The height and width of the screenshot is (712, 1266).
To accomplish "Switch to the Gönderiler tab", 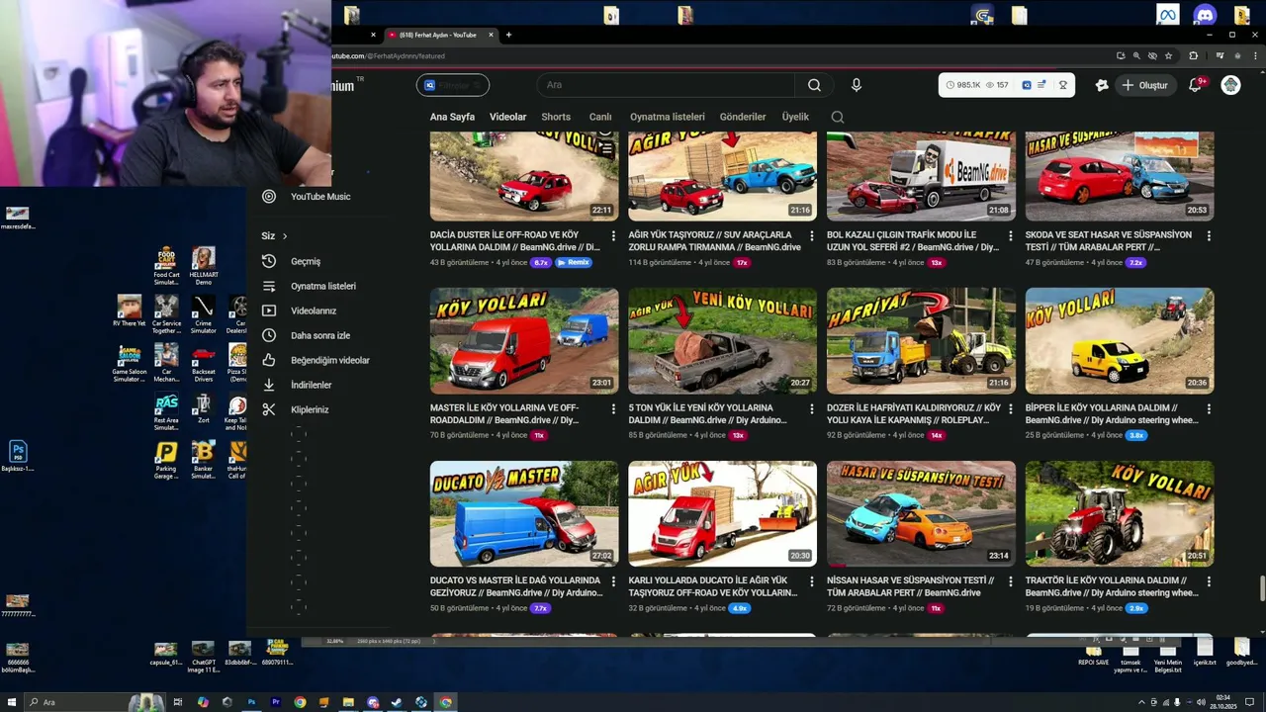I will click(x=743, y=117).
